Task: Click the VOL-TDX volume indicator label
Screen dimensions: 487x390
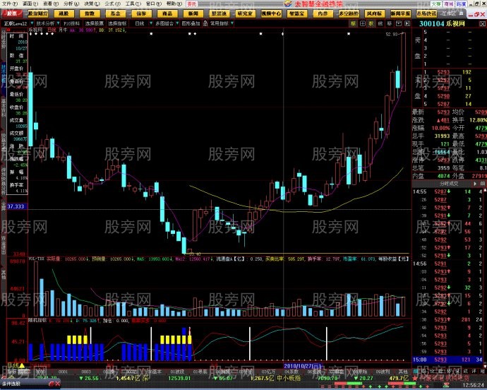Action: (36, 259)
